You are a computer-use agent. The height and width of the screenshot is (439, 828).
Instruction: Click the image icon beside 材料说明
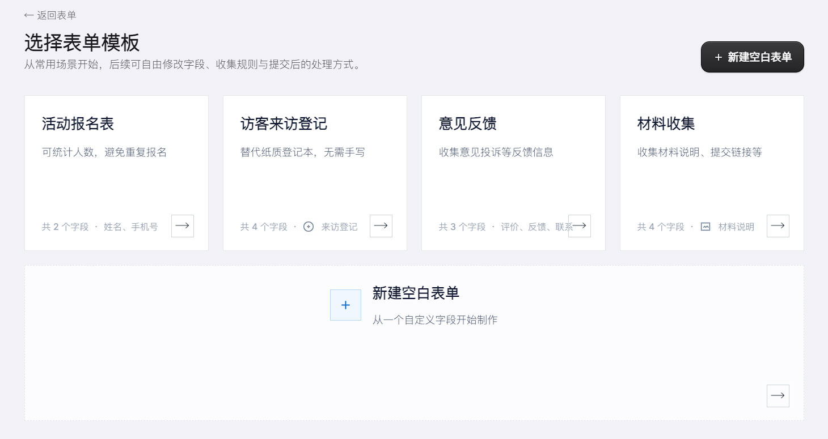706,227
